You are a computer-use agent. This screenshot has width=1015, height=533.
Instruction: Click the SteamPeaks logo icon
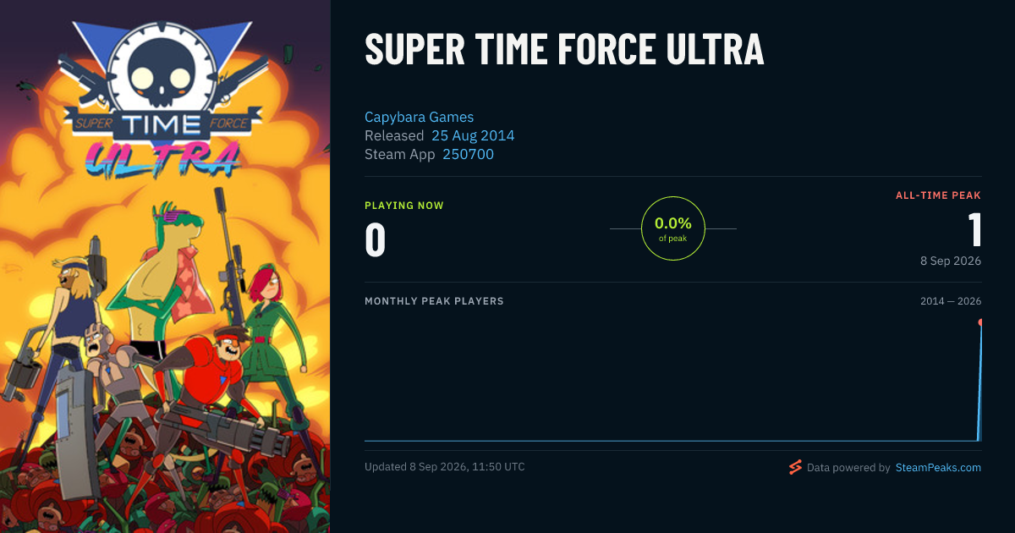pos(795,467)
